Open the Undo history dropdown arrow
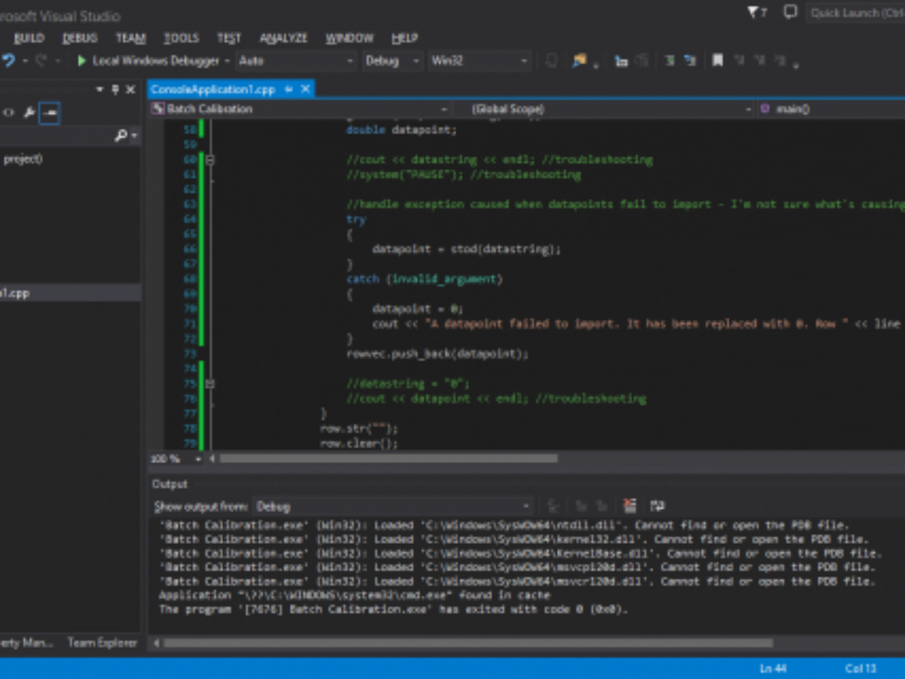Viewport: 905px width, 679px height. tap(24, 61)
